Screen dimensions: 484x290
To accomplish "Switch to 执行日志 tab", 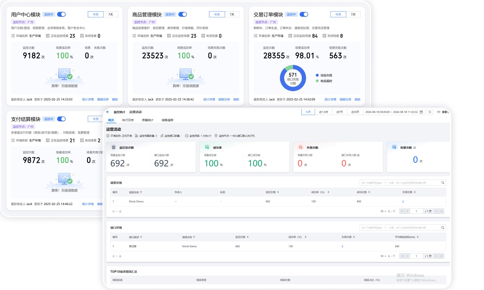I will click(128, 120).
